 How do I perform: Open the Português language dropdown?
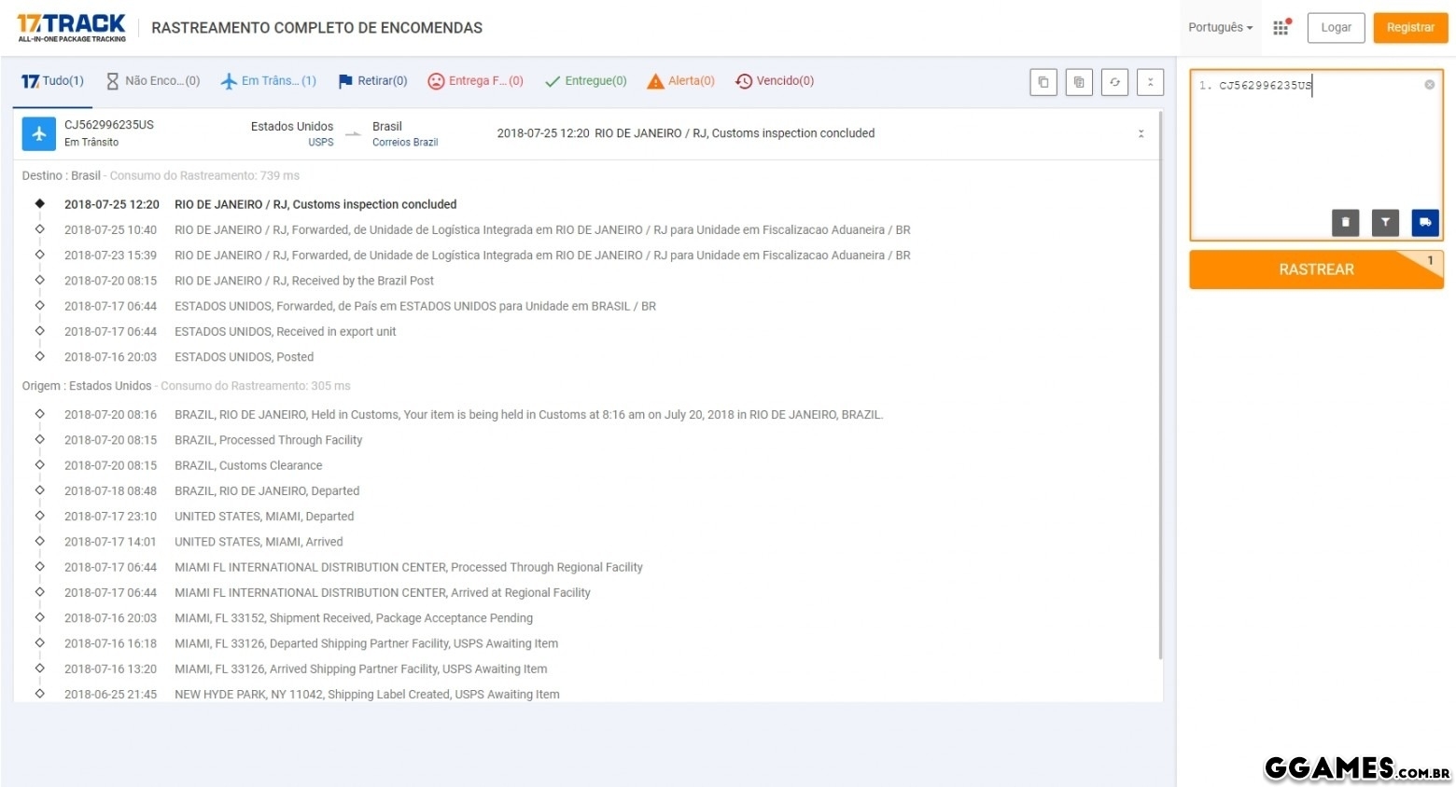(x=1220, y=28)
